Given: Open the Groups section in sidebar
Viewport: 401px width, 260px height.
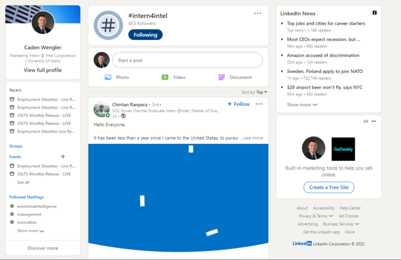Looking at the screenshot, I should click(16, 146).
